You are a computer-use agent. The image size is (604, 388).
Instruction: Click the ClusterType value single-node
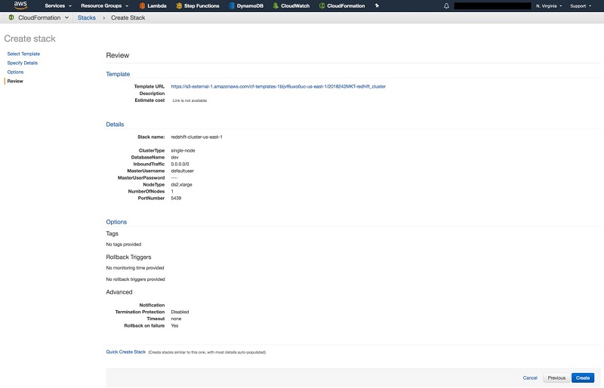click(183, 151)
